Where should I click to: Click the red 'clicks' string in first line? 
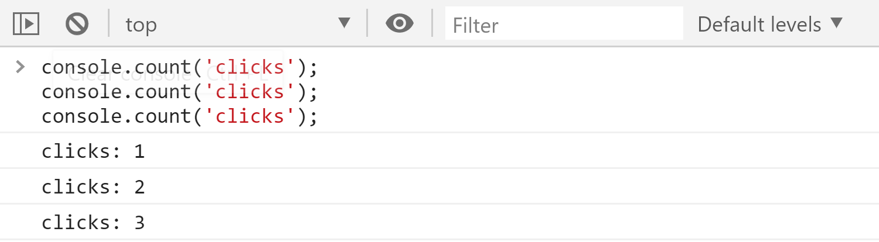tap(249, 68)
